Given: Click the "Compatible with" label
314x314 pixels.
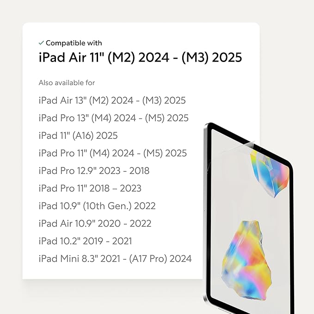Looking at the screenshot, I should point(74,43).
